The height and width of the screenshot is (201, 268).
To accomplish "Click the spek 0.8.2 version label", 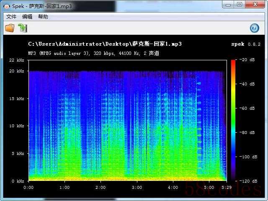I will [x=246, y=44].
